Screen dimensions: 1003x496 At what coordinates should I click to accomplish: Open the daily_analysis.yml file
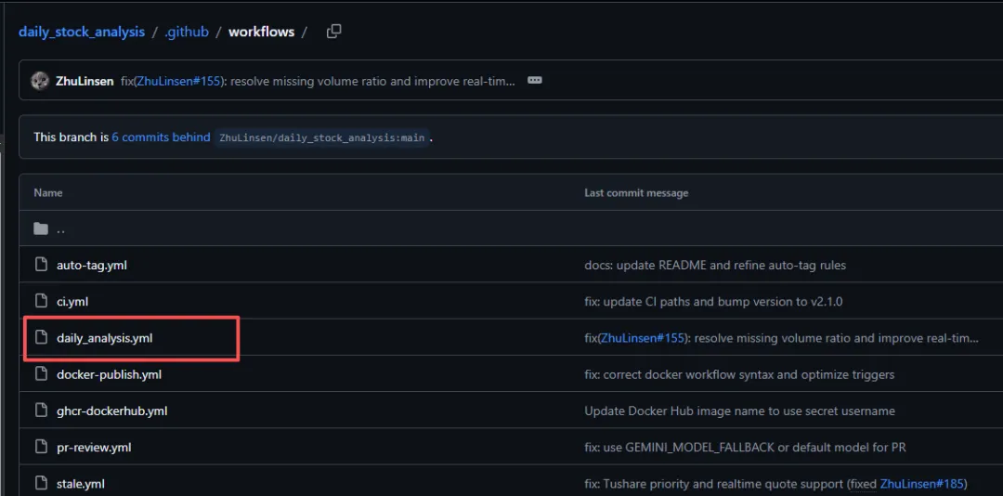pyautogui.click(x=104, y=338)
